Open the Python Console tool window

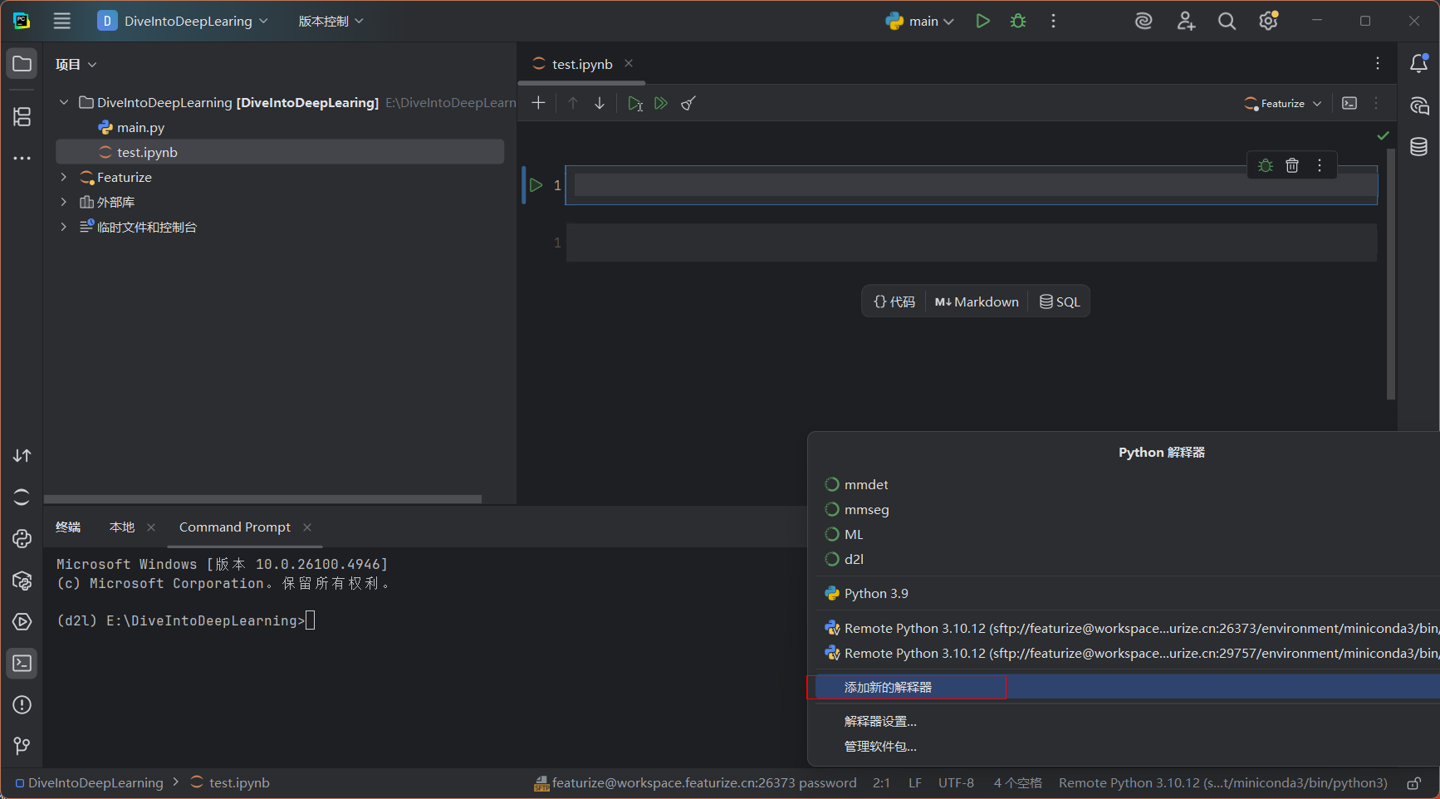coord(22,539)
